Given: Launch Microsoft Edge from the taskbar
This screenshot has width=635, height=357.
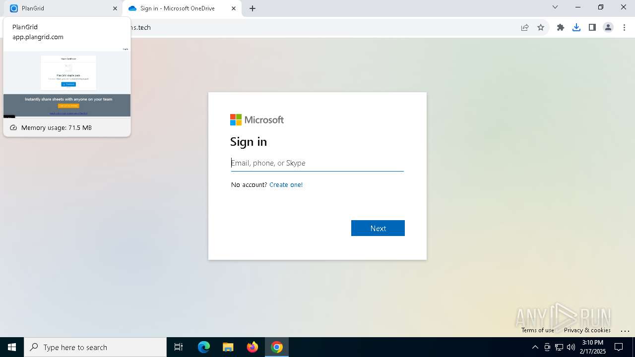Looking at the screenshot, I should (x=204, y=347).
